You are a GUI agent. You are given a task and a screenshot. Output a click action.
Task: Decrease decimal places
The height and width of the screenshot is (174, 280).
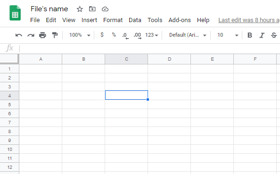pyautogui.click(x=125, y=35)
